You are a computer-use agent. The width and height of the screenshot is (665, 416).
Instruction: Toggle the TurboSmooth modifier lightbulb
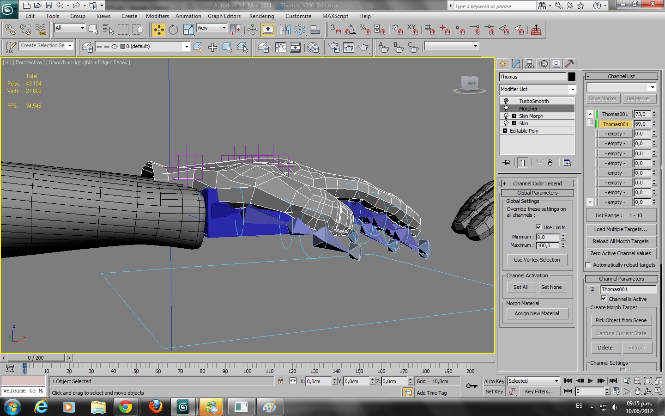506,101
